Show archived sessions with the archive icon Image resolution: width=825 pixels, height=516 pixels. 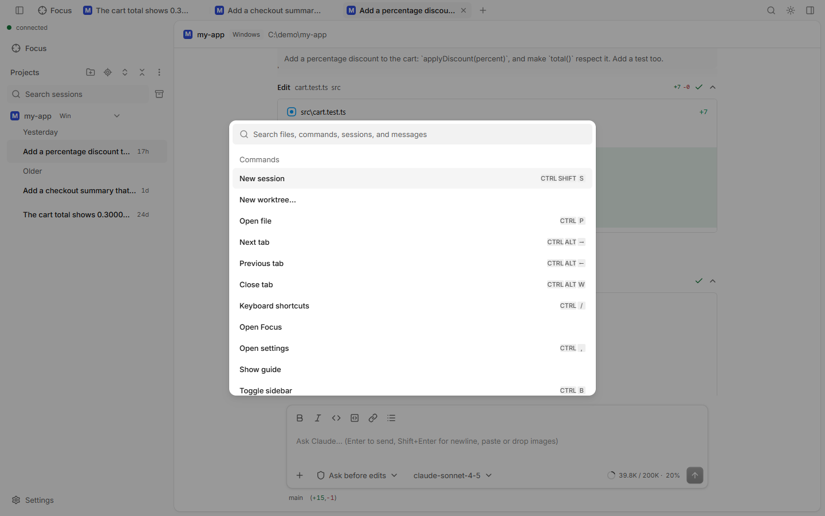click(159, 94)
